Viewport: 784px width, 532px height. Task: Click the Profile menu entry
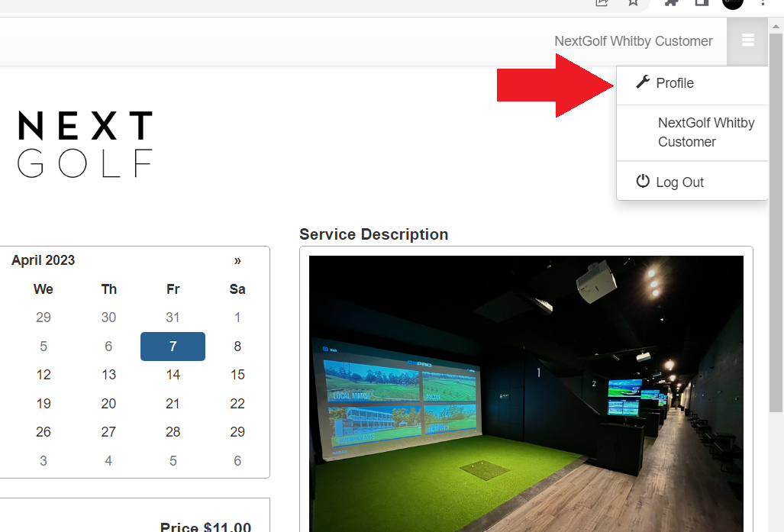coord(692,83)
